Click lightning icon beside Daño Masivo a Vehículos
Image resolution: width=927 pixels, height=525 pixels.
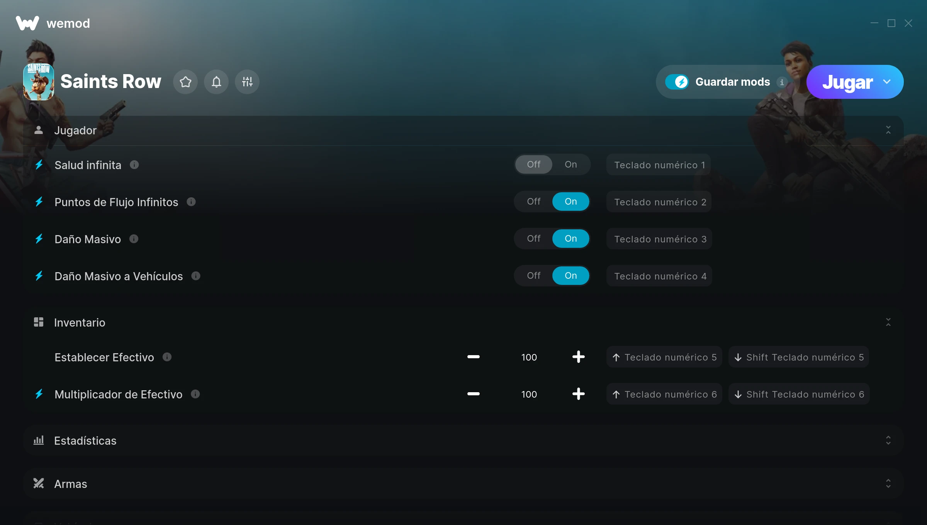tap(39, 276)
